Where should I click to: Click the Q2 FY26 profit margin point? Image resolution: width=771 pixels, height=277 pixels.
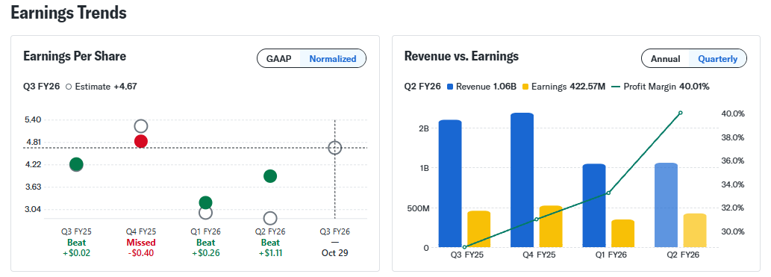(681, 113)
